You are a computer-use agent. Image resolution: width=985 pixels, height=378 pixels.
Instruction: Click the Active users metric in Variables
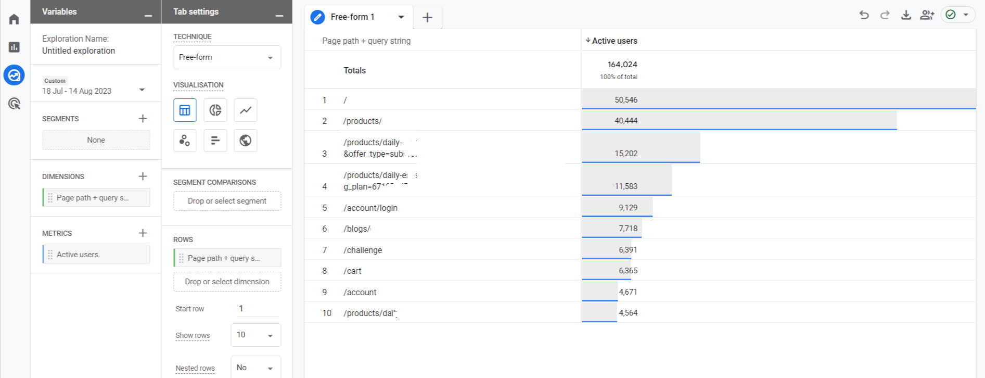coord(96,255)
